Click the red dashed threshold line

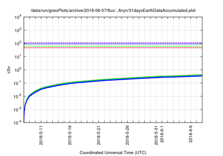113,48
